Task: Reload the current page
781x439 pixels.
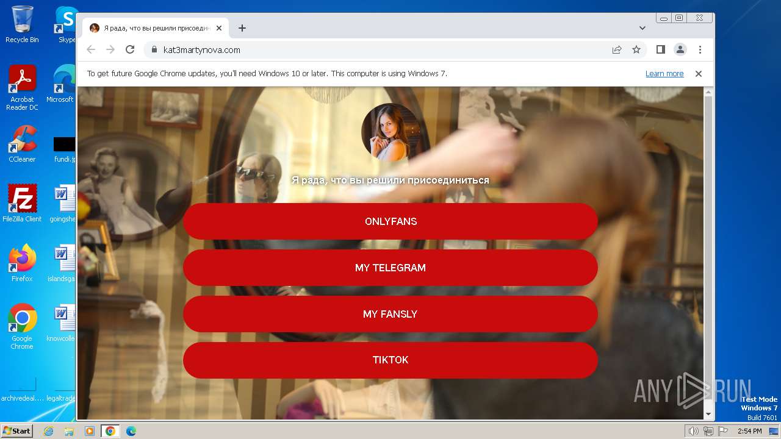Action: tap(130, 50)
